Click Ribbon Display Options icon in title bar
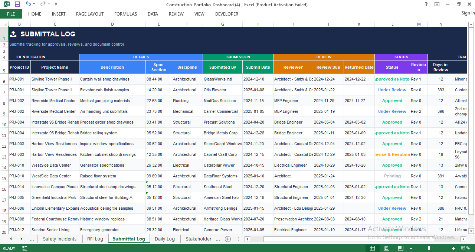The width and height of the screenshot is (475, 252). pos(437,4)
